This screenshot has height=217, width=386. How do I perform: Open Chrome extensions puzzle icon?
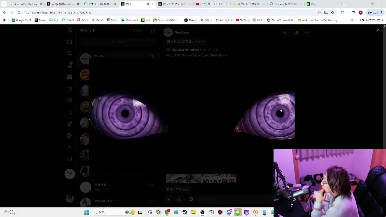pos(343,13)
